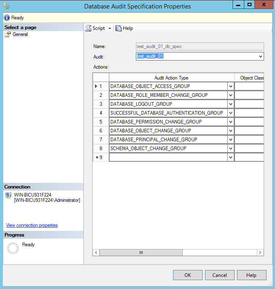Screen dimensions: 275x289
Task: Select row 1 header in Actions grid
Action: 101,86
